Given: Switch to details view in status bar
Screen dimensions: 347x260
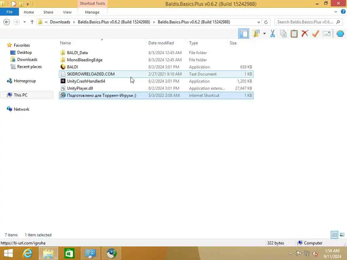Looking at the screenshot, I should (334, 235).
